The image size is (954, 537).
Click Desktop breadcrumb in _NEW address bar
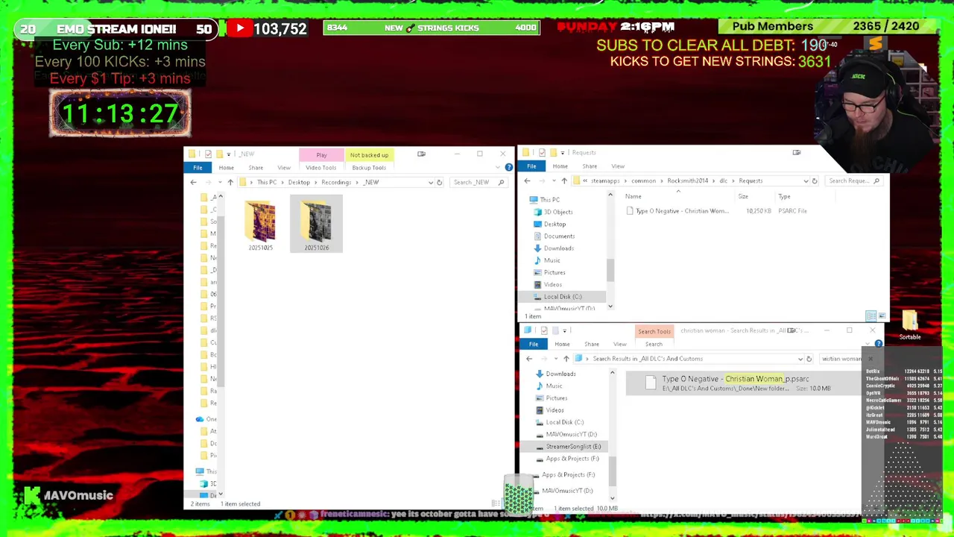point(299,182)
